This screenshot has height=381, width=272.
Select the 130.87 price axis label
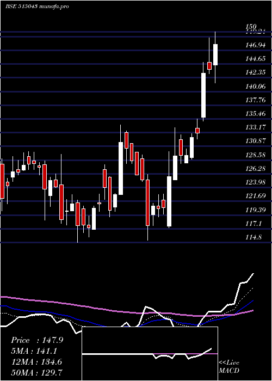pos(256,140)
